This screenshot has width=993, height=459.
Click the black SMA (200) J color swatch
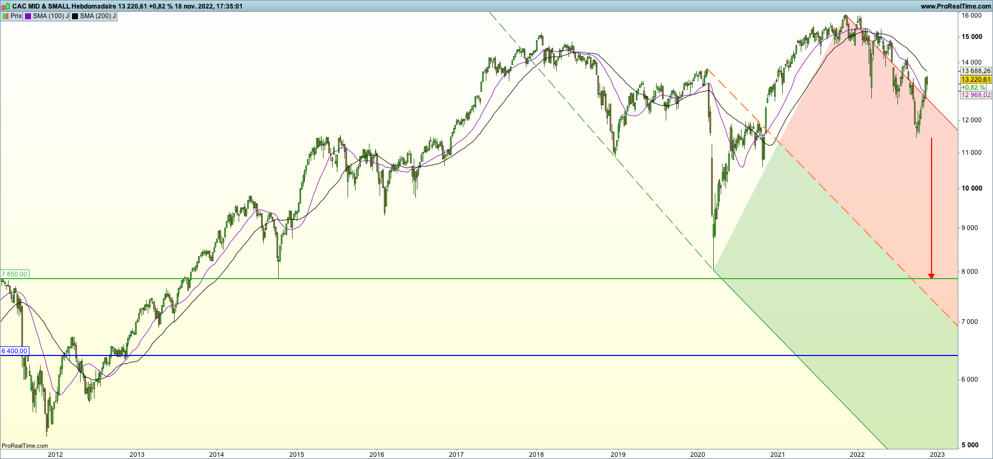(75, 16)
